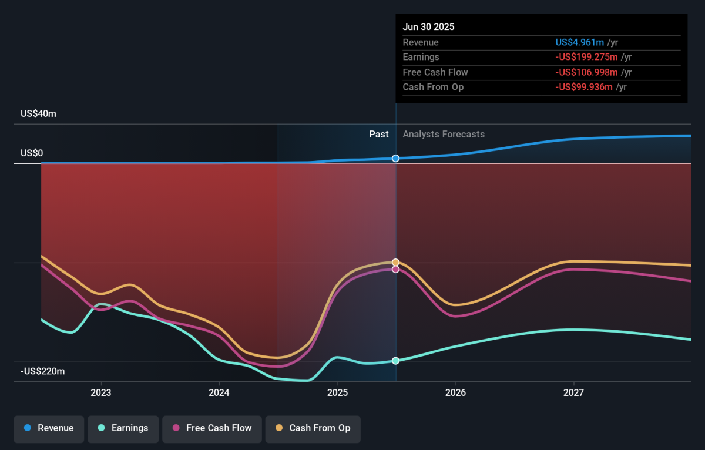Click the Past section label
This screenshot has width=705, height=450.
point(379,135)
